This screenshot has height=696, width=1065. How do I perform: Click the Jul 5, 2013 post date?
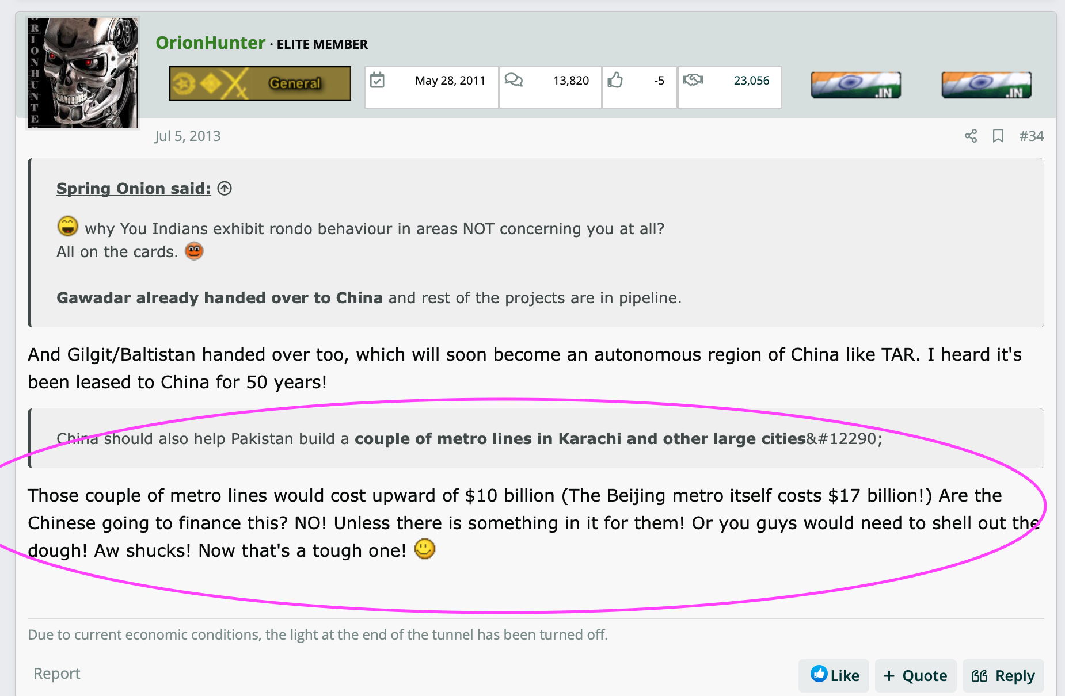[188, 136]
